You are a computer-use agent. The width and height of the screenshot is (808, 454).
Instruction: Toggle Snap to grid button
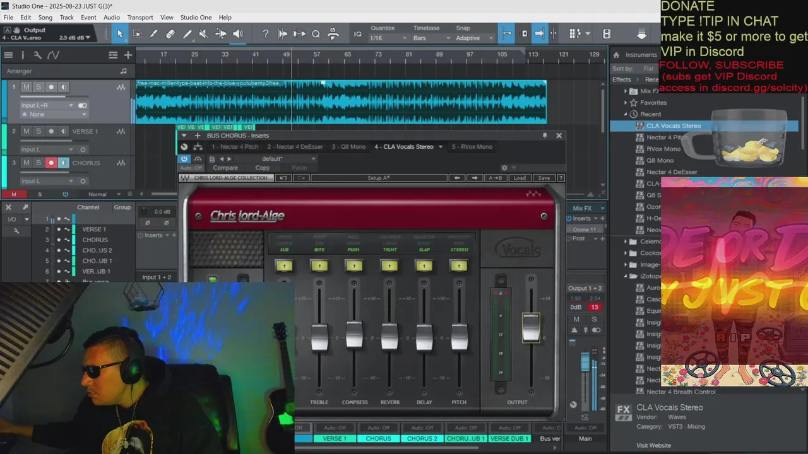pos(506,34)
